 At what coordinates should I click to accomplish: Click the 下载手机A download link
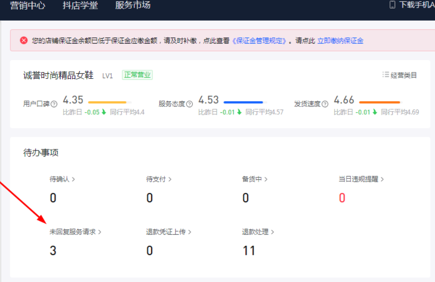click(x=417, y=5)
